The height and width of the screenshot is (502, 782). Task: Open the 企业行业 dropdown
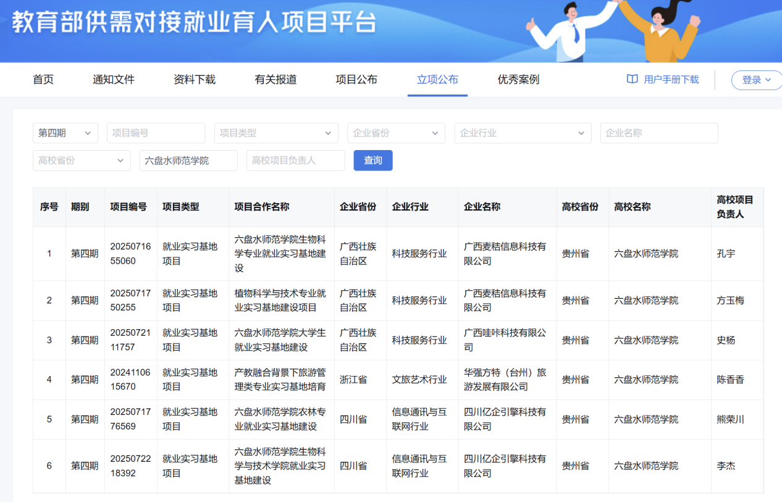523,133
